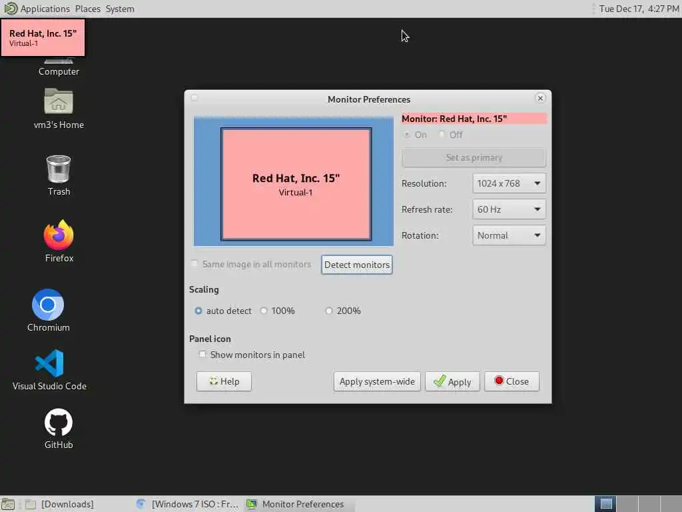The image size is (682, 512).
Task: Click the Monitor Preferences title bar menu button
Action: [x=194, y=98]
